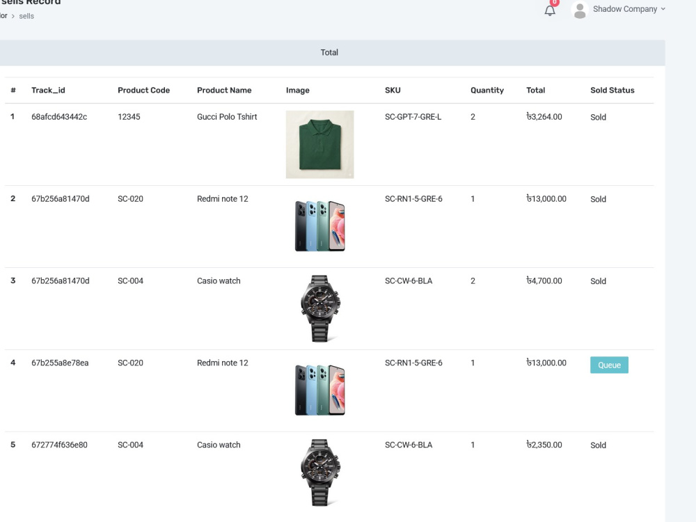Open the Casio watch image in row 5
This screenshot has width=696, height=522.
pyautogui.click(x=319, y=473)
